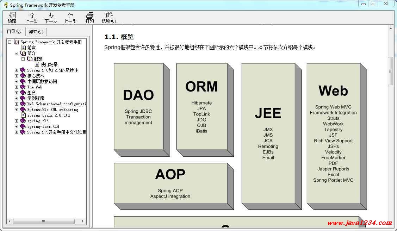Click the open-book icon beside 简介
Image resolution: width=397 pixels, height=231 pixels.
(x=23, y=53)
